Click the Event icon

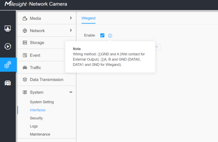coord(25,55)
